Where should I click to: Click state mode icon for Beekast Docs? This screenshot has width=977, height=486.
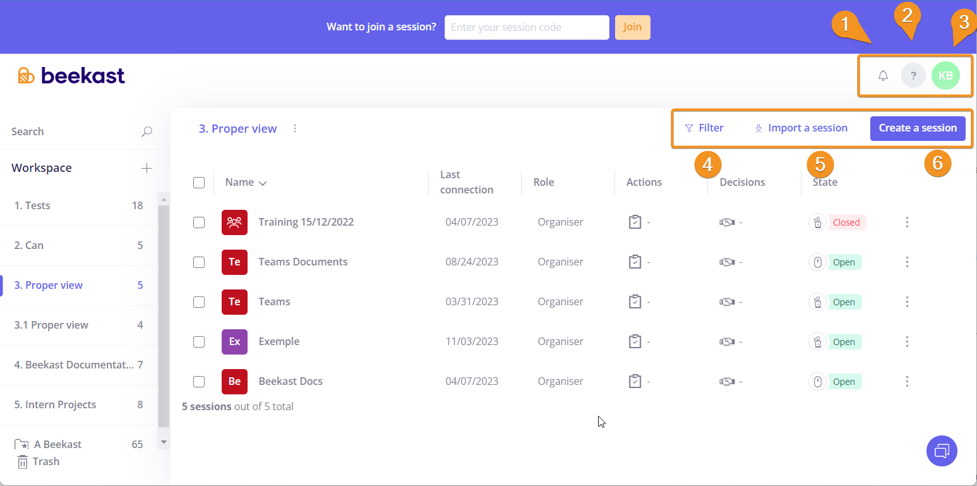pos(817,381)
